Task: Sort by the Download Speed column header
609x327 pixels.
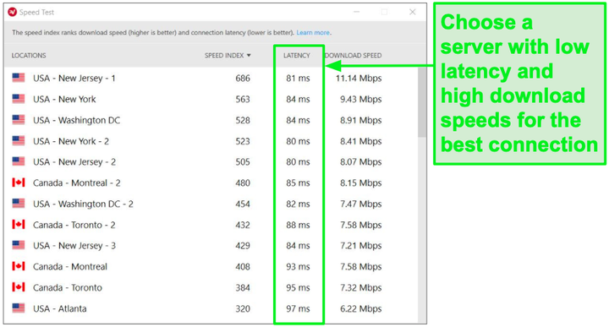Action: coord(353,56)
